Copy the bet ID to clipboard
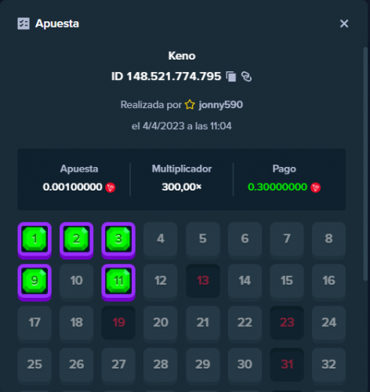This screenshot has width=370, height=392. point(231,77)
